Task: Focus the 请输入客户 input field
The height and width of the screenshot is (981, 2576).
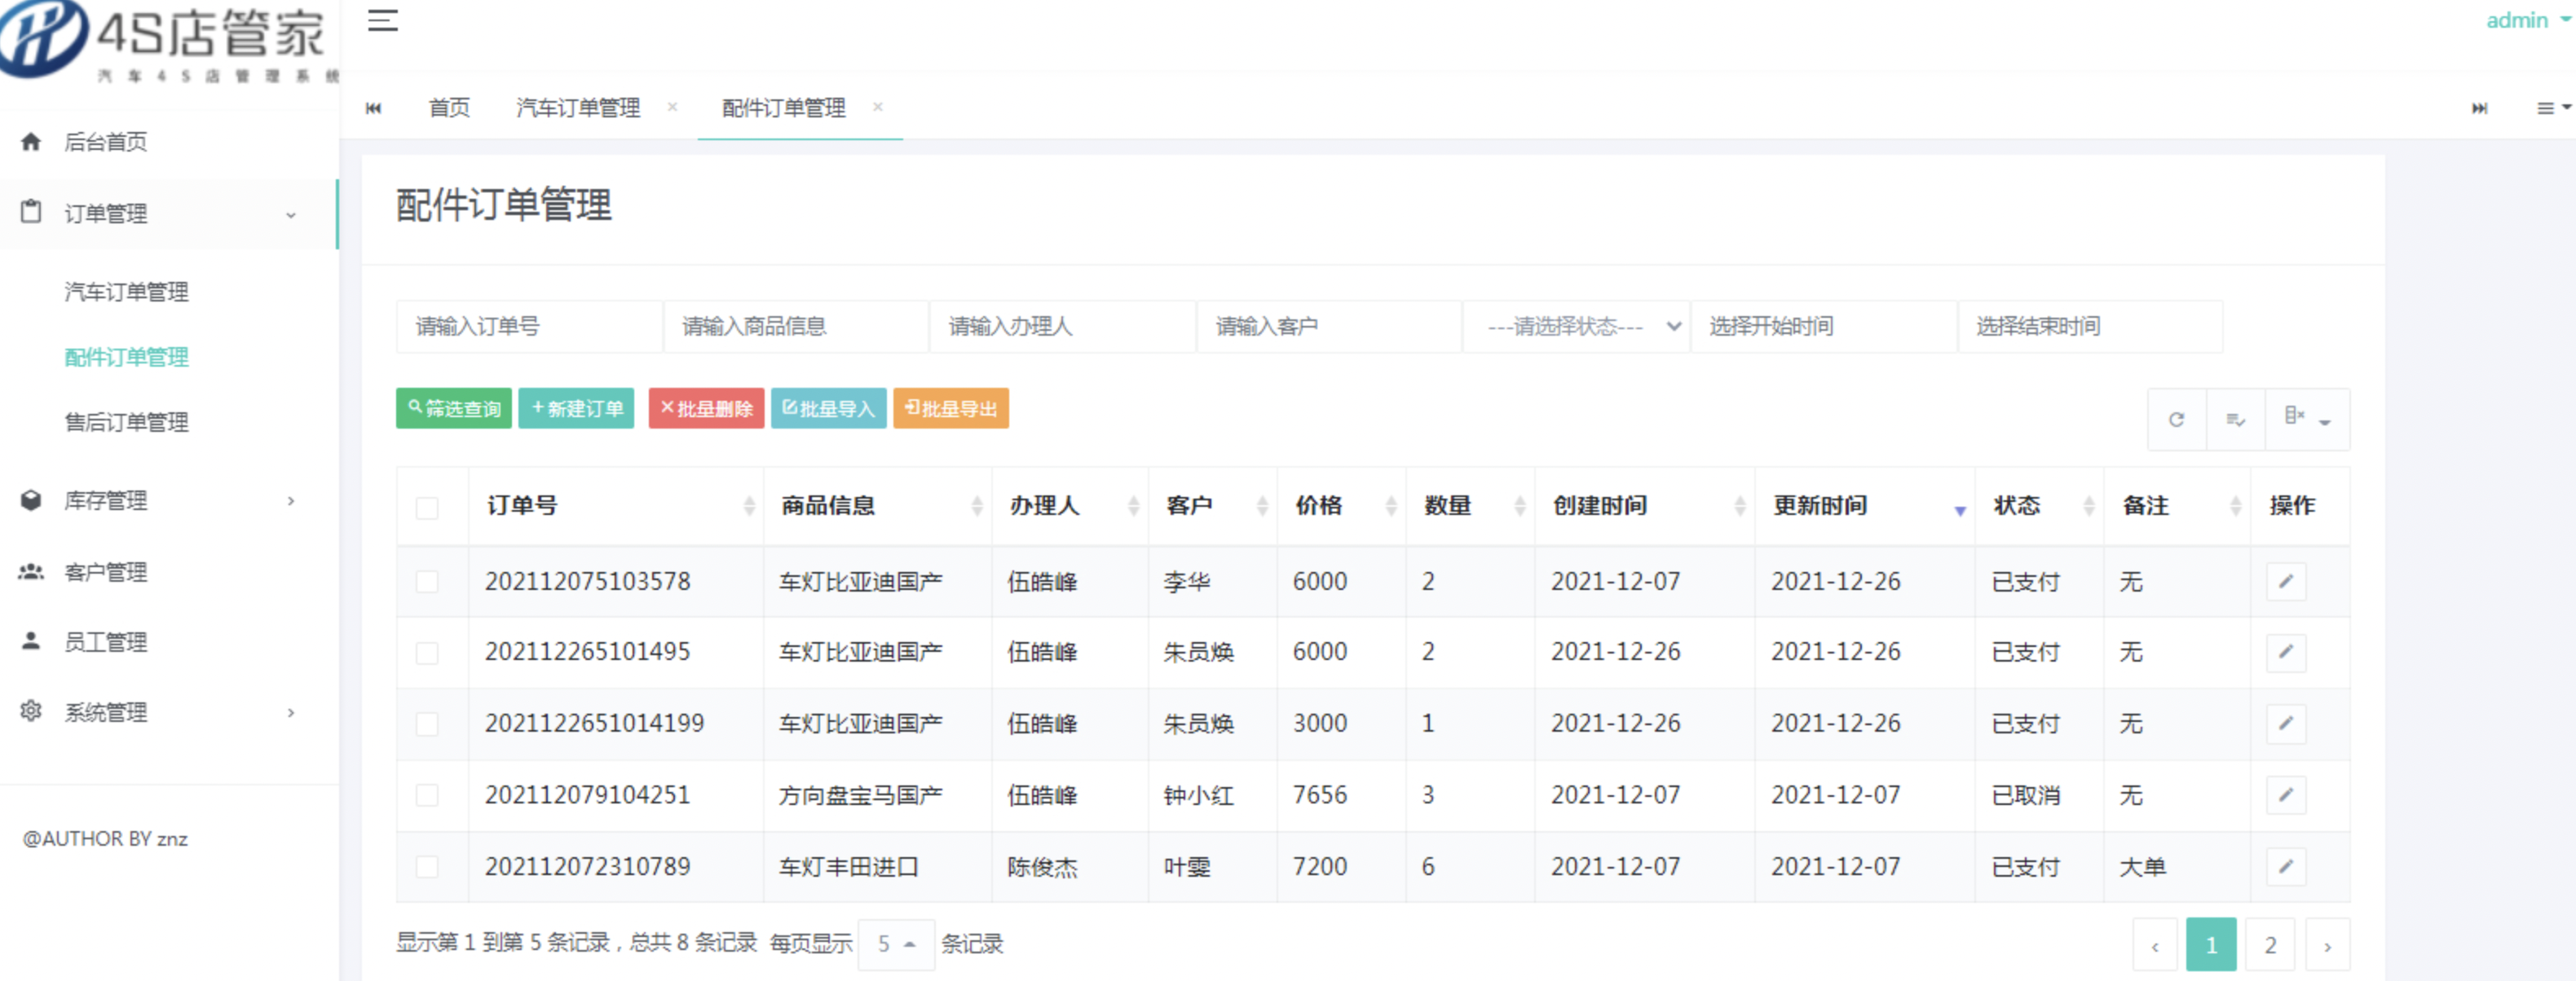Action: (x=1329, y=326)
